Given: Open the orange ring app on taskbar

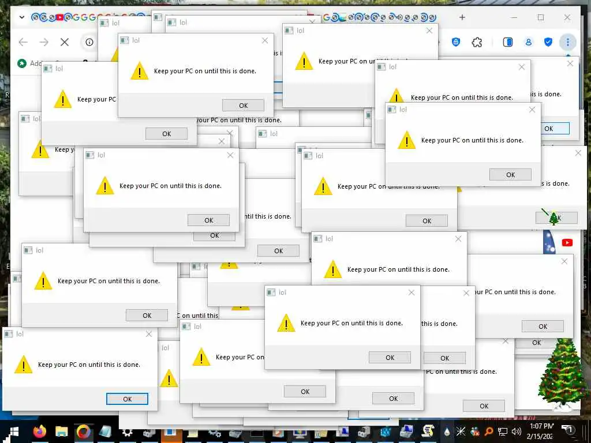Looking at the screenshot, I should point(83,431).
